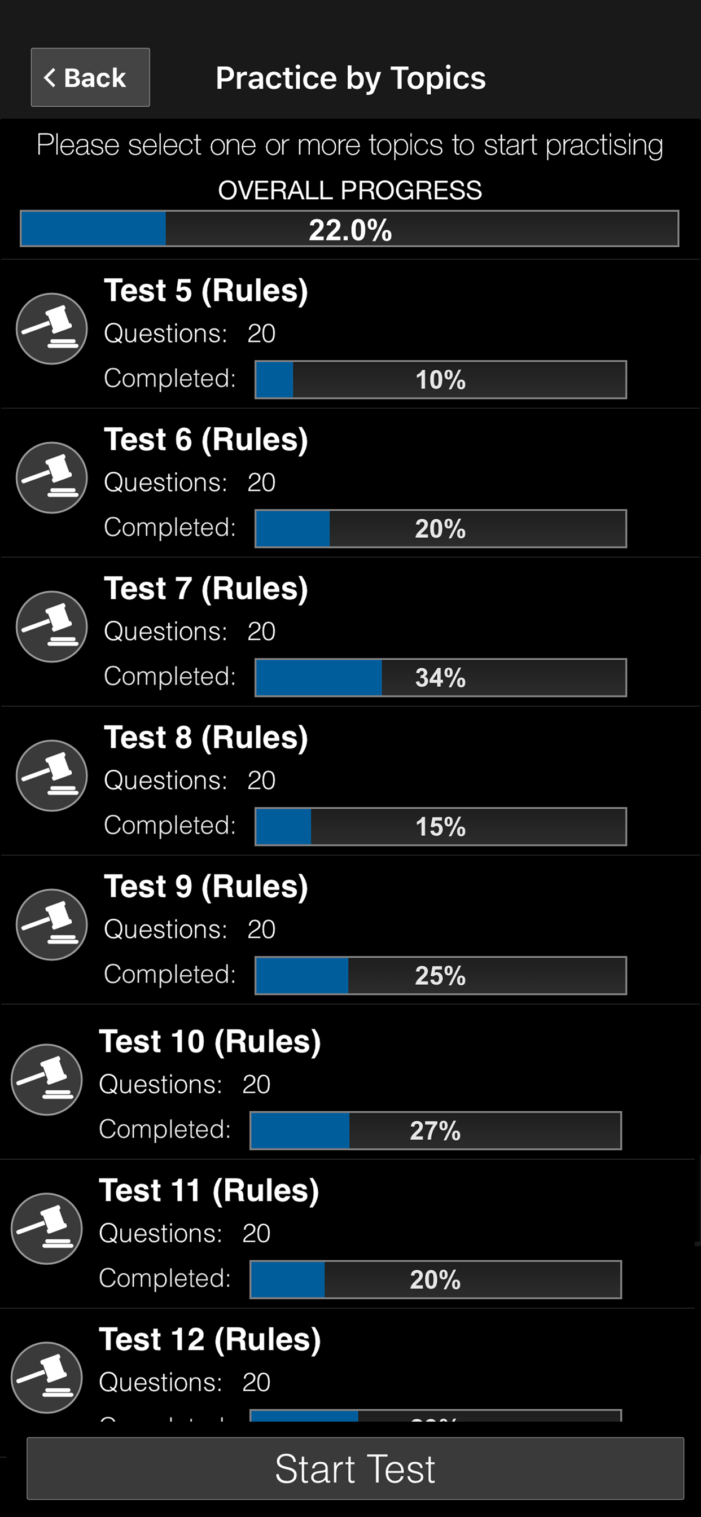The image size is (701, 1517).
Task: Tap the gavel icon for Test 12
Action: click(46, 1378)
